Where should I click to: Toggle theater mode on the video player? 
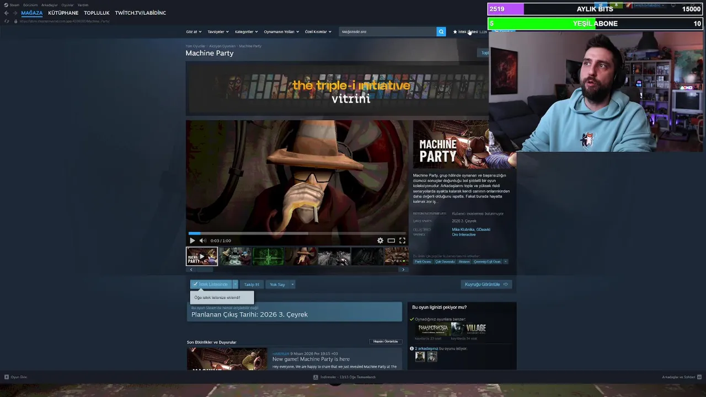391,240
